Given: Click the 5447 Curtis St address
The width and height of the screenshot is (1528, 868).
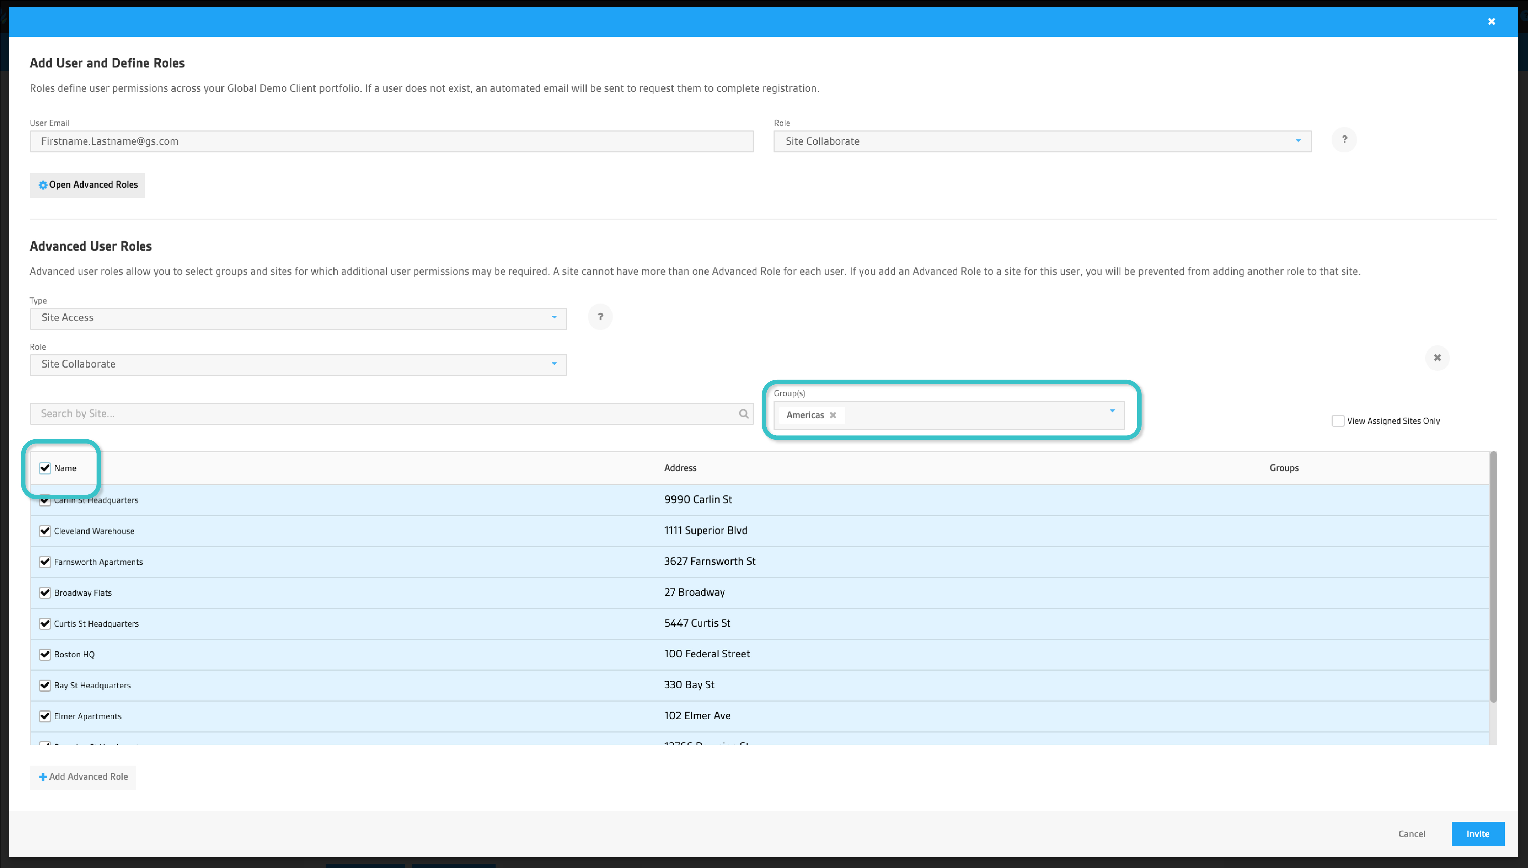Looking at the screenshot, I should pyautogui.click(x=697, y=623).
